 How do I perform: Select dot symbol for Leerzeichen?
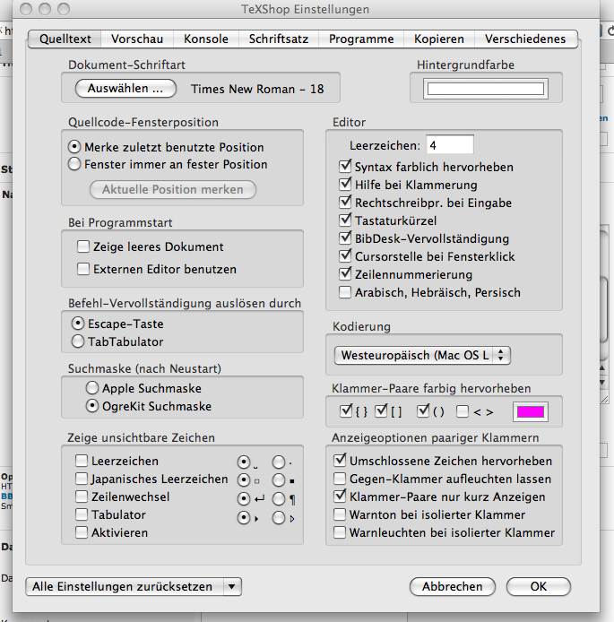[279, 462]
